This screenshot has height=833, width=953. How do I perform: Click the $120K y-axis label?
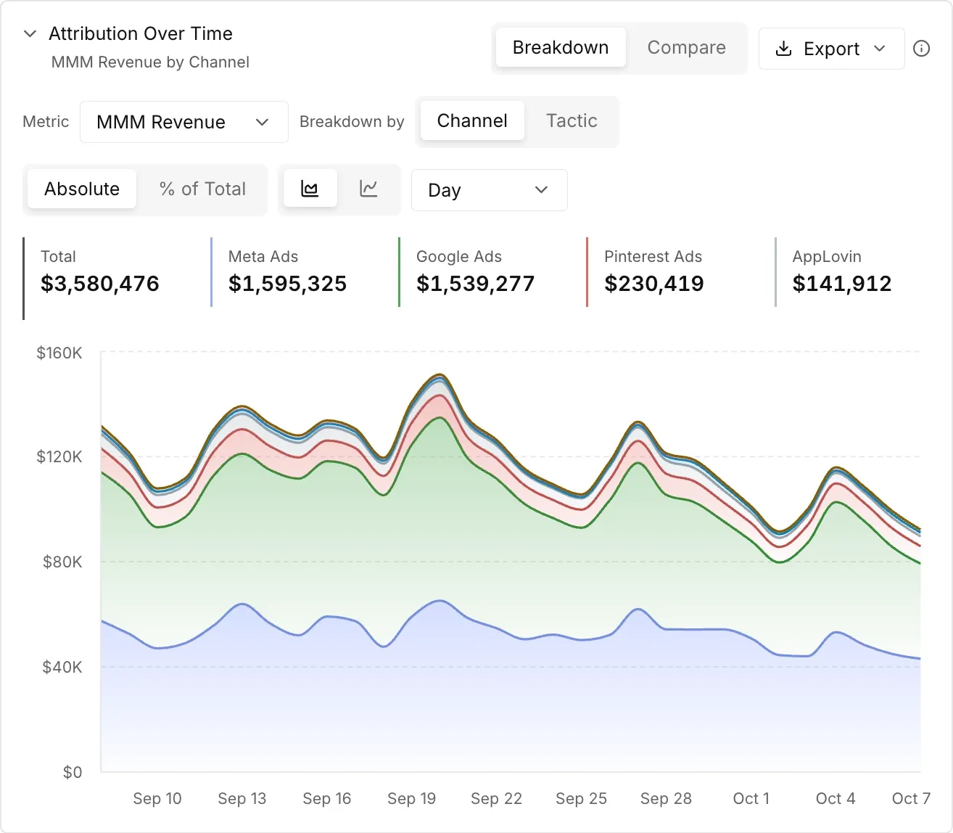(59, 456)
